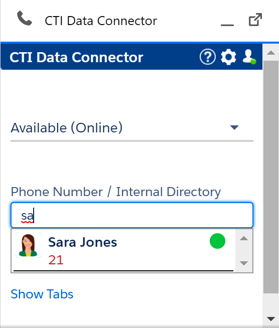The image size is (279, 328).
Task: Click the phone handset icon
Action: [25, 18]
